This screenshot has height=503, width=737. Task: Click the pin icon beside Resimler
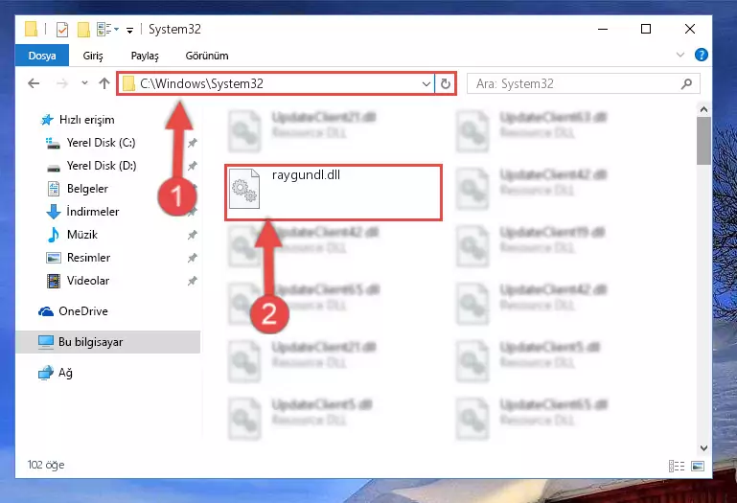(x=193, y=258)
